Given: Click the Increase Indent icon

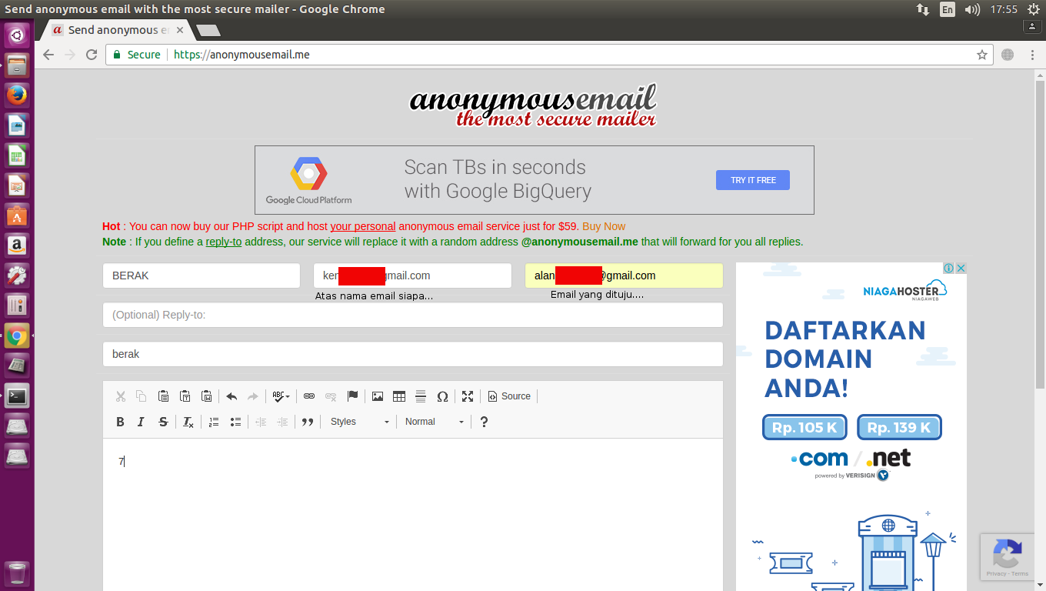Looking at the screenshot, I should (x=282, y=422).
